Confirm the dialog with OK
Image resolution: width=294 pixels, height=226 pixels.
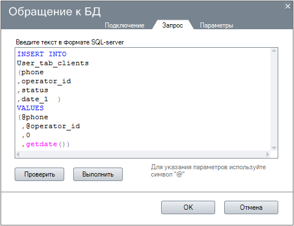pos(188,207)
